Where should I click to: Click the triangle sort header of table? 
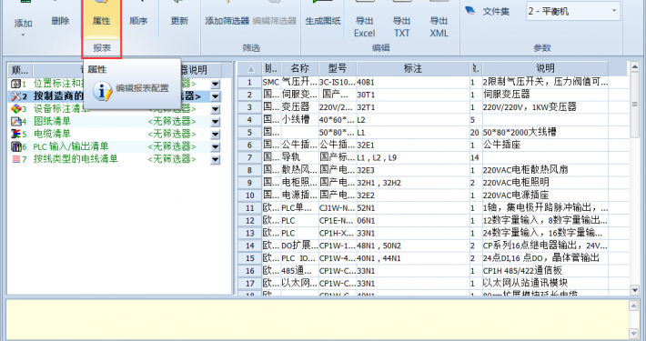click(250, 69)
